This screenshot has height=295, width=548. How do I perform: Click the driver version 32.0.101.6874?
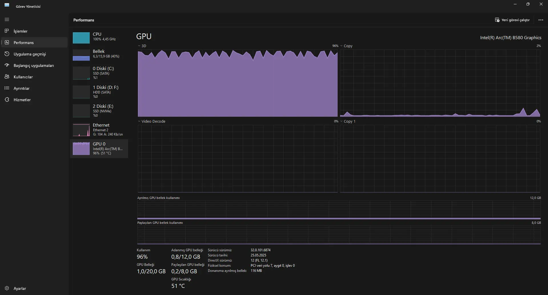[x=260, y=250]
